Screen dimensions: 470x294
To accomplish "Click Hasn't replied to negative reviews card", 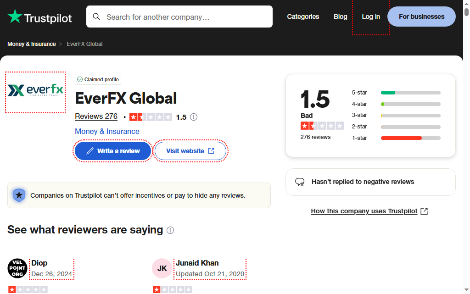I will coord(370,182).
